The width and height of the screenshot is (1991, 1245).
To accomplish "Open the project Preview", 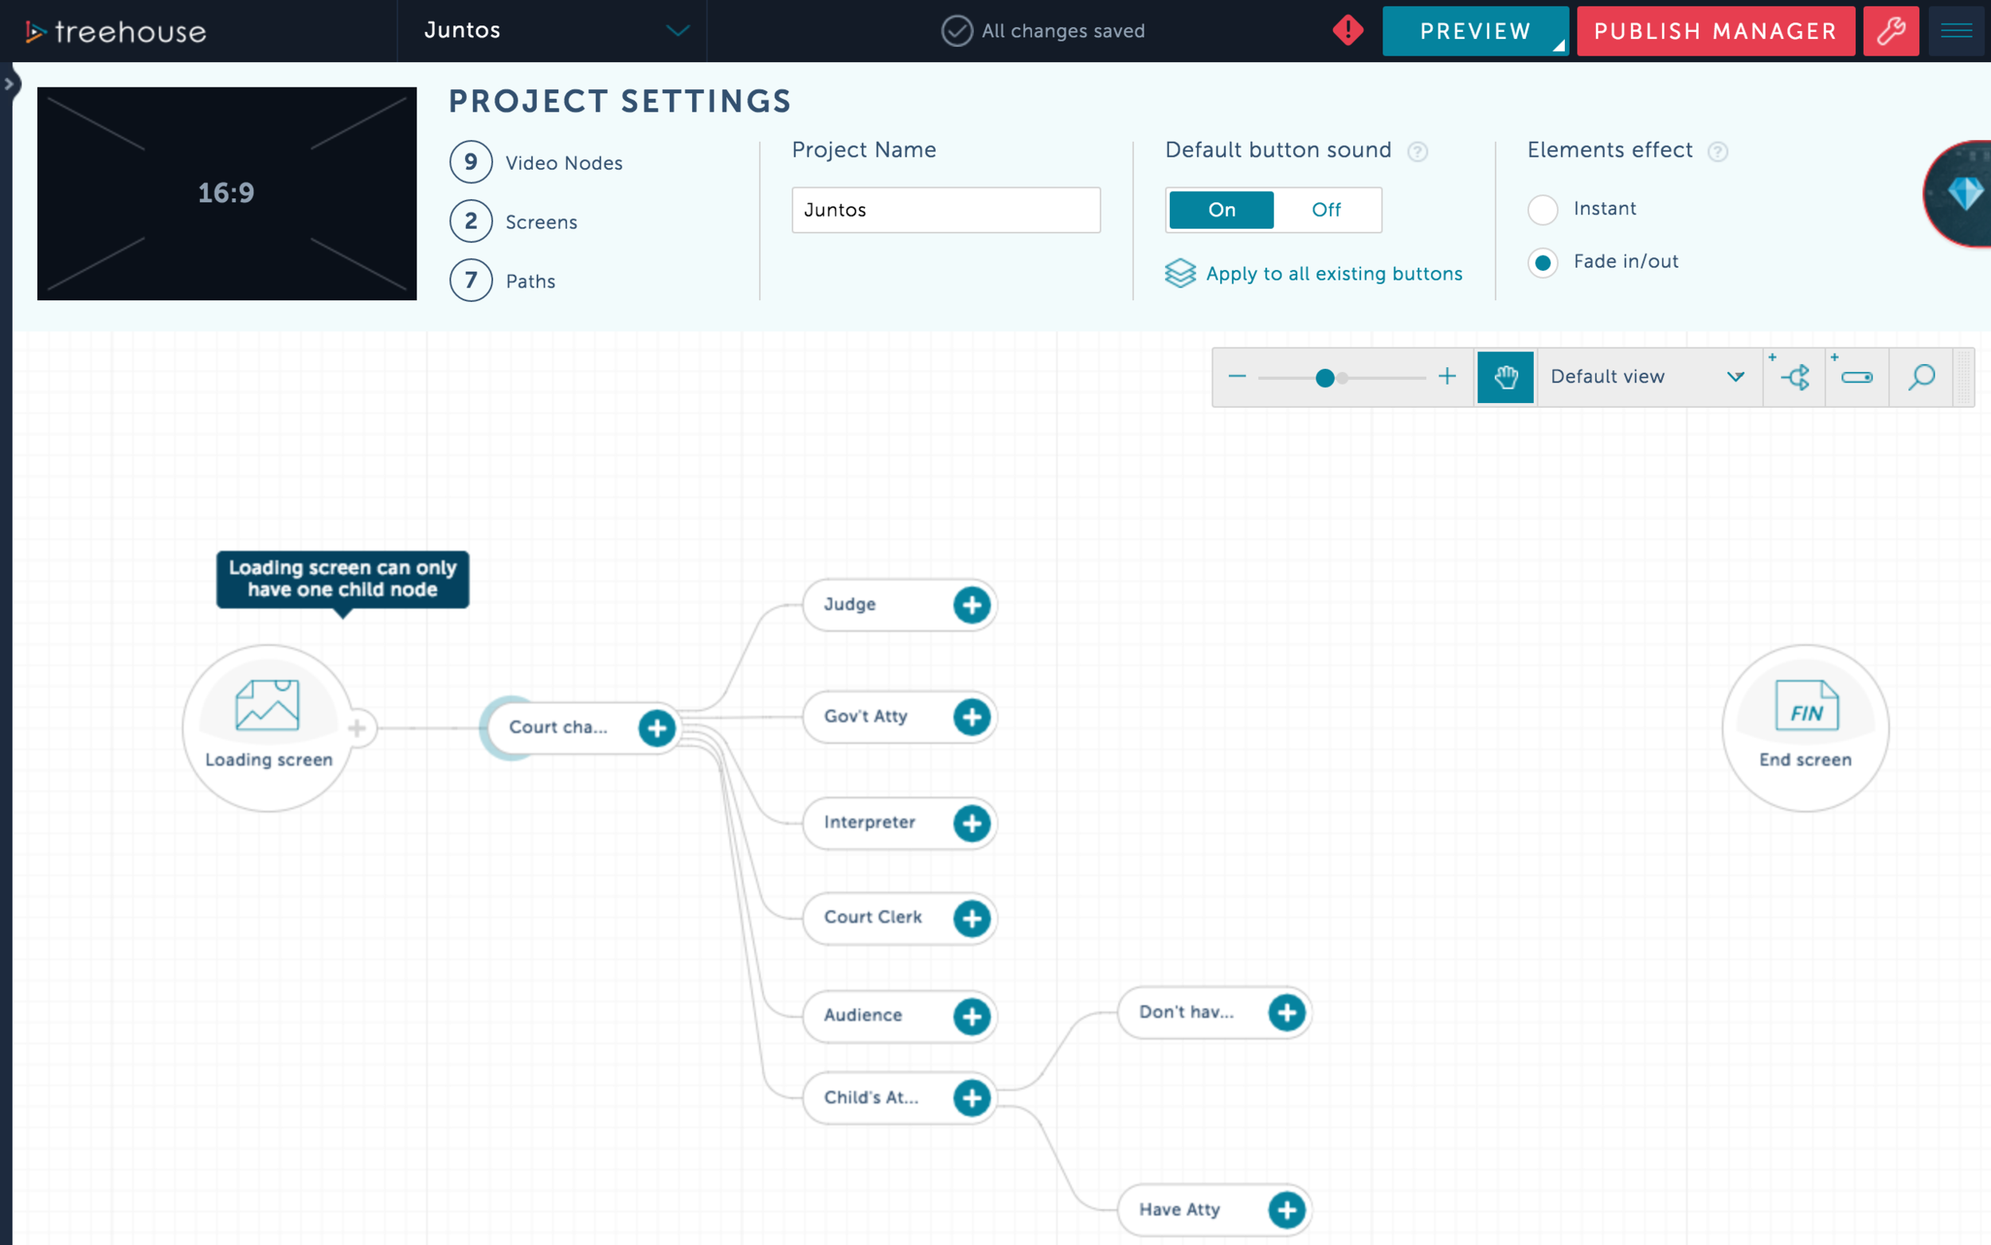I will tap(1475, 31).
